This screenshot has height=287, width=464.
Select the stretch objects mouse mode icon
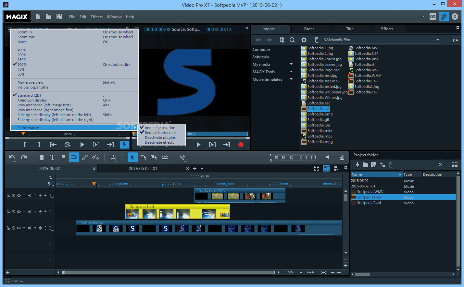tap(165, 158)
